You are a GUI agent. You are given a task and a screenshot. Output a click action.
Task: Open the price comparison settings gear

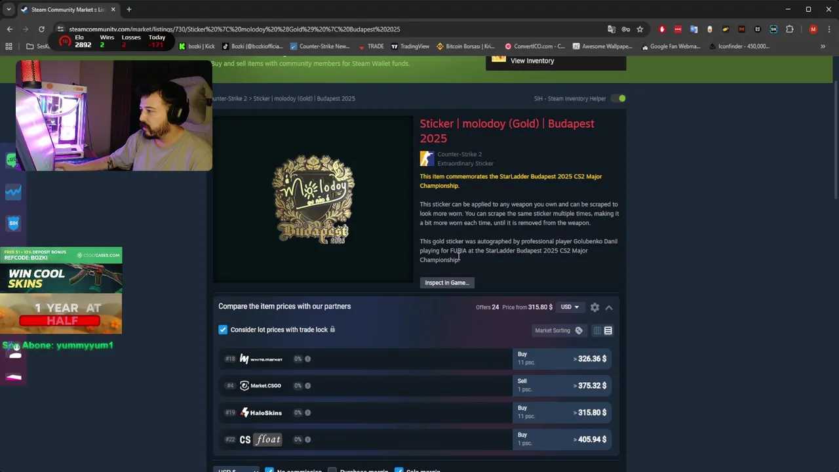(x=595, y=307)
